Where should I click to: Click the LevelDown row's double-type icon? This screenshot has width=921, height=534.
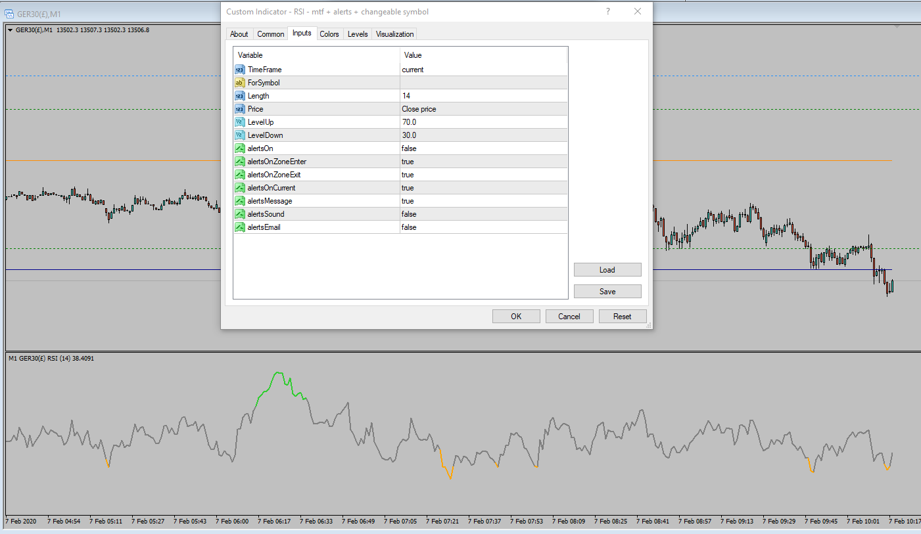pyautogui.click(x=240, y=135)
